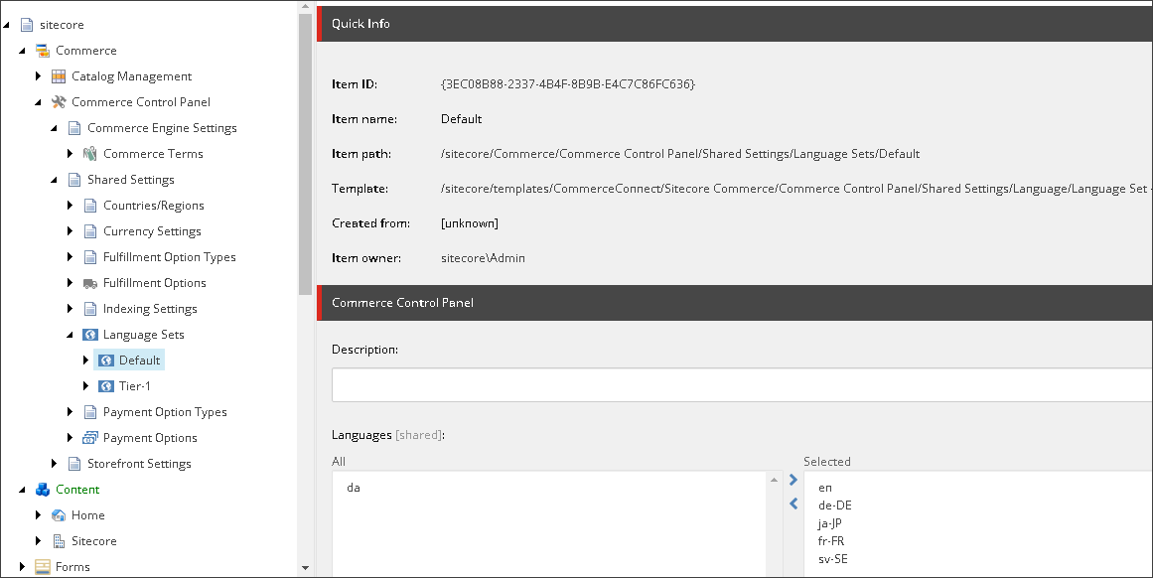This screenshot has width=1153, height=578.
Task: Expand the Tier-1 node
Action: [x=86, y=386]
